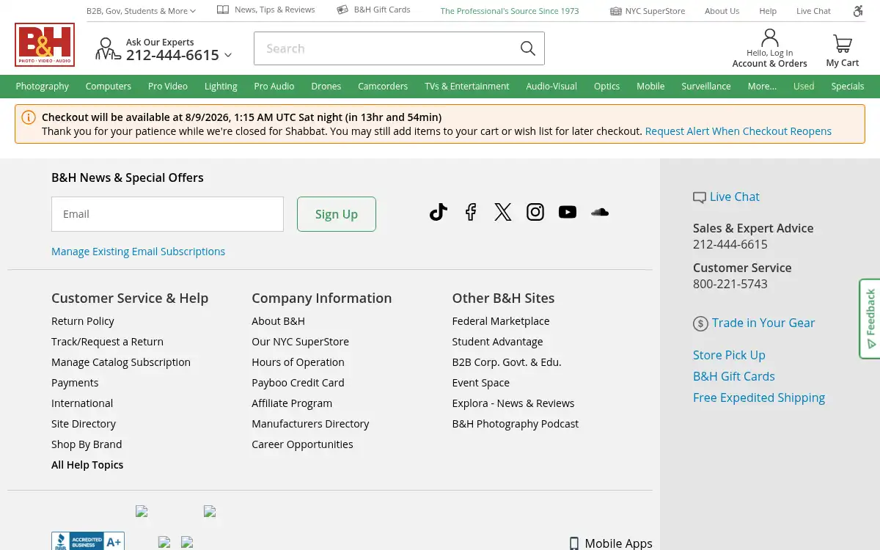Open the BBB Accredited Business badge
The height and width of the screenshot is (550, 880).
click(x=88, y=541)
